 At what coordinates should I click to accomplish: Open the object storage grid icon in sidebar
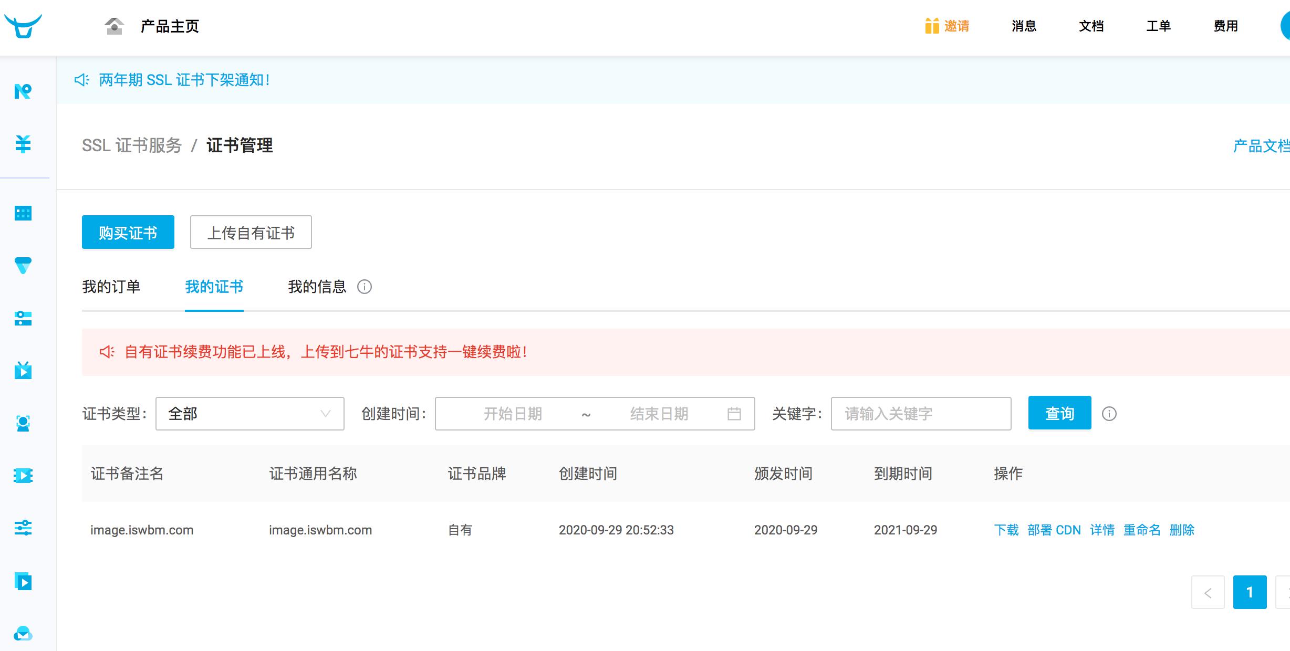coord(23,213)
